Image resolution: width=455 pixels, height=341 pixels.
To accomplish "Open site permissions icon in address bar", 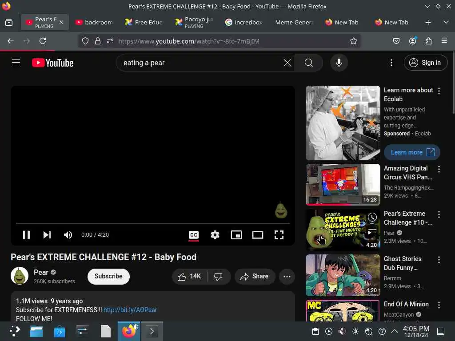I will pyautogui.click(x=110, y=41).
